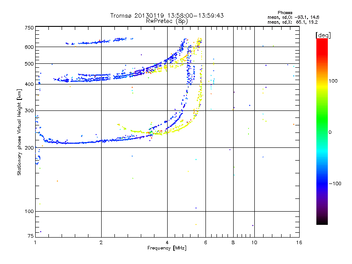Click the '4' frequency tick label
The height and width of the screenshot is (264, 352).
click(x=167, y=242)
